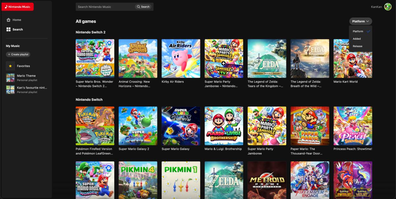Open Zelda Tears of the Kingdom Switch 2 cover

click(x=267, y=59)
